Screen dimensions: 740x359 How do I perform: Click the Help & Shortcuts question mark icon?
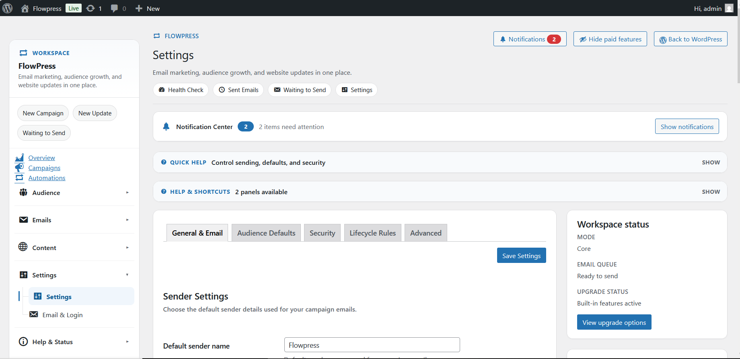(x=164, y=192)
